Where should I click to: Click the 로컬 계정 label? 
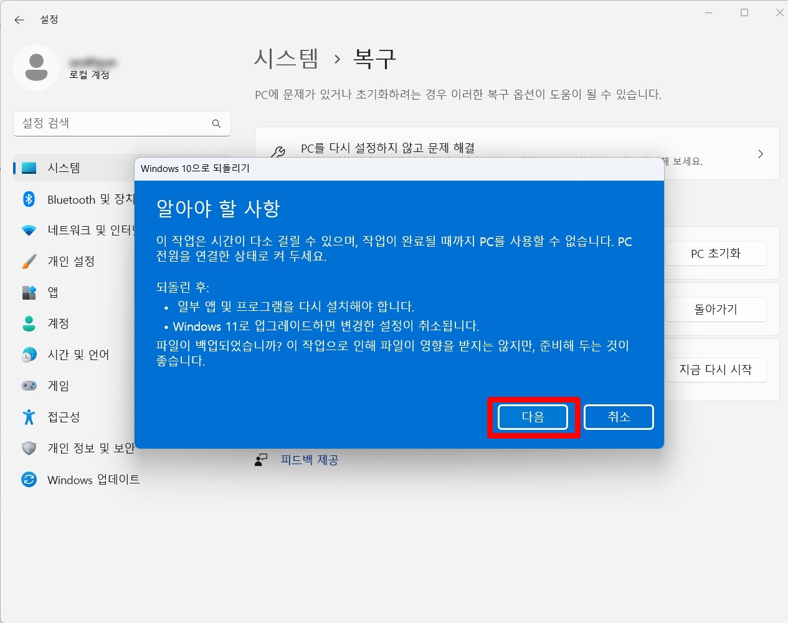(89, 75)
